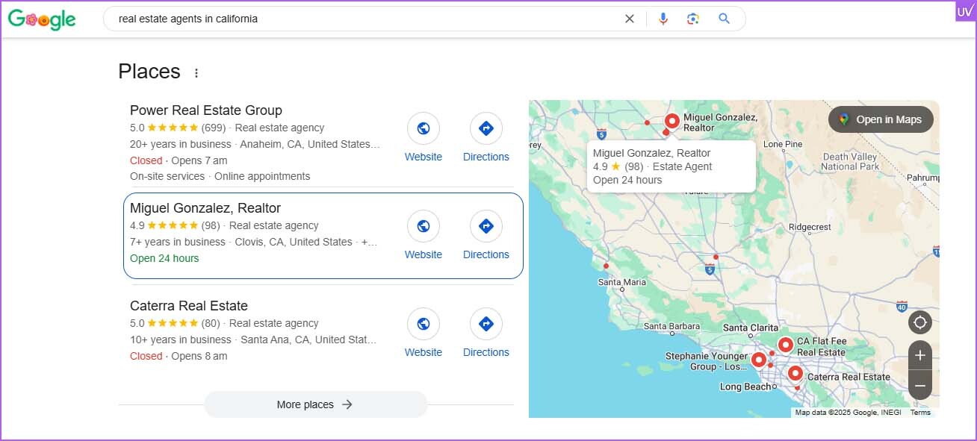Click 'Death Valley National Park' map label
The height and width of the screenshot is (441, 977).
(850, 162)
